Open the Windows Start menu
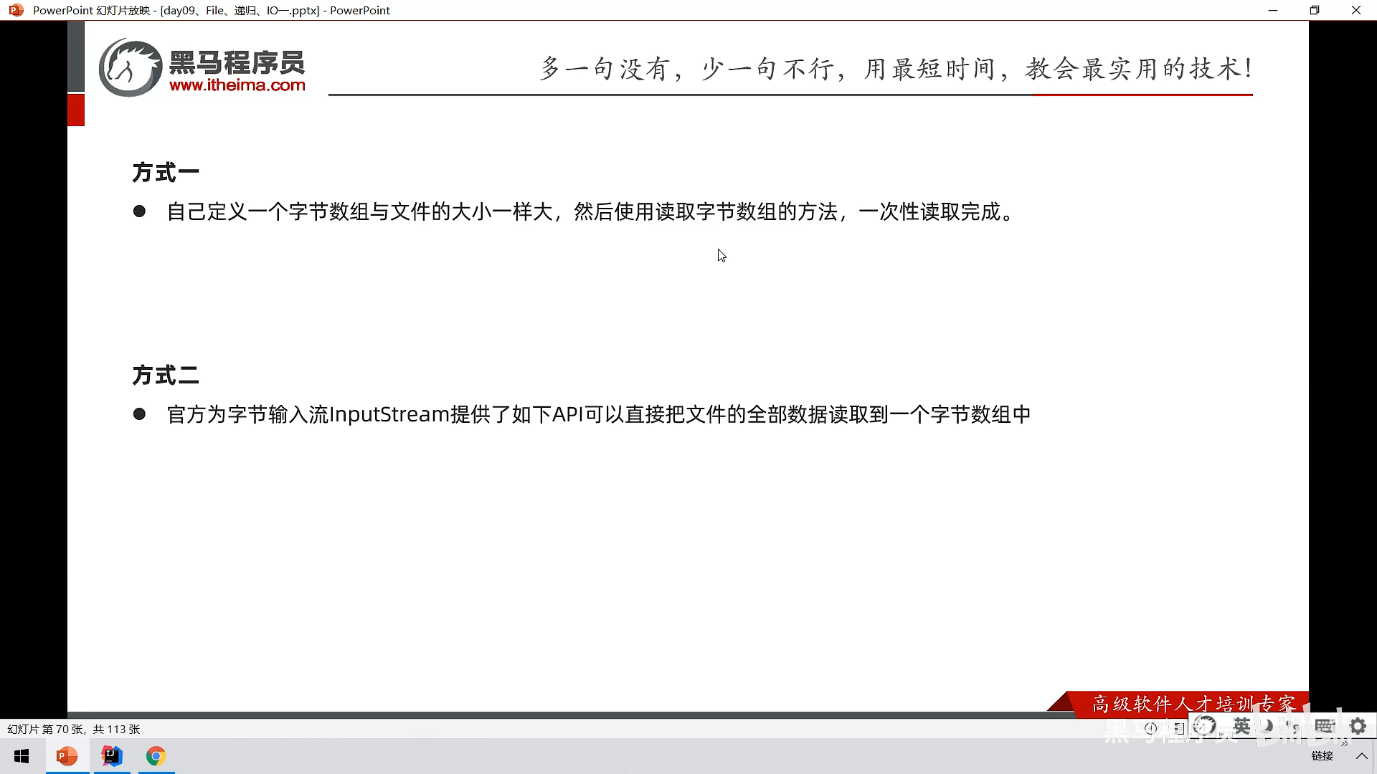The width and height of the screenshot is (1377, 774). tap(22, 756)
